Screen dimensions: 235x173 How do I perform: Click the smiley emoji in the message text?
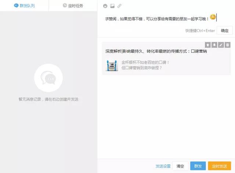(x=213, y=17)
